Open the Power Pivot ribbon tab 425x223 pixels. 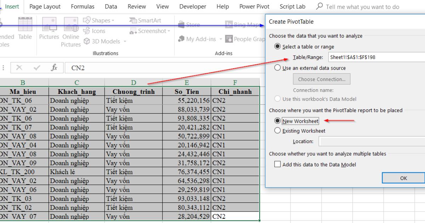click(x=254, y=6)
